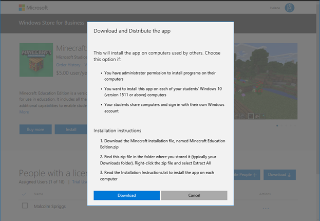Click the 'Download and Distribute the app' title

132,31
